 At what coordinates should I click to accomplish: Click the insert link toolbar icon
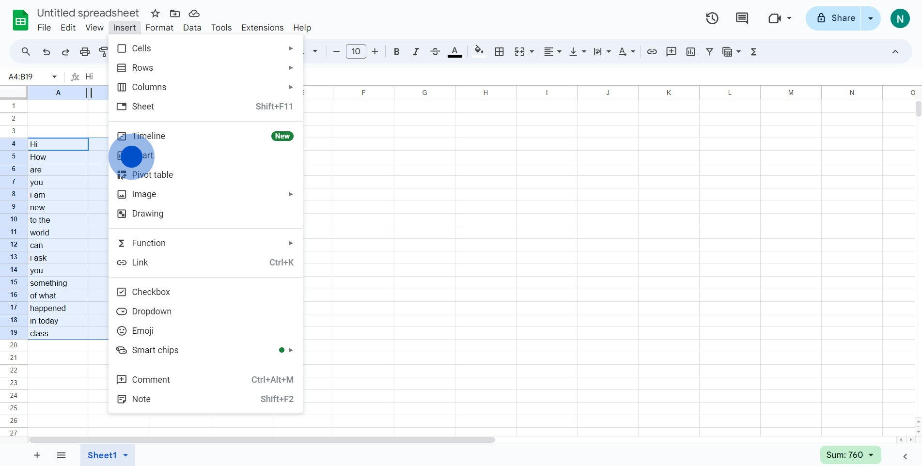point(652,52)
